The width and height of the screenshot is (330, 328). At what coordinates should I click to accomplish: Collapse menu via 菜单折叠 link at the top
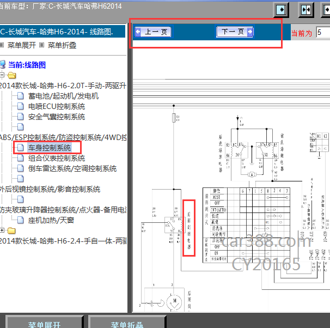pos(62,45)
